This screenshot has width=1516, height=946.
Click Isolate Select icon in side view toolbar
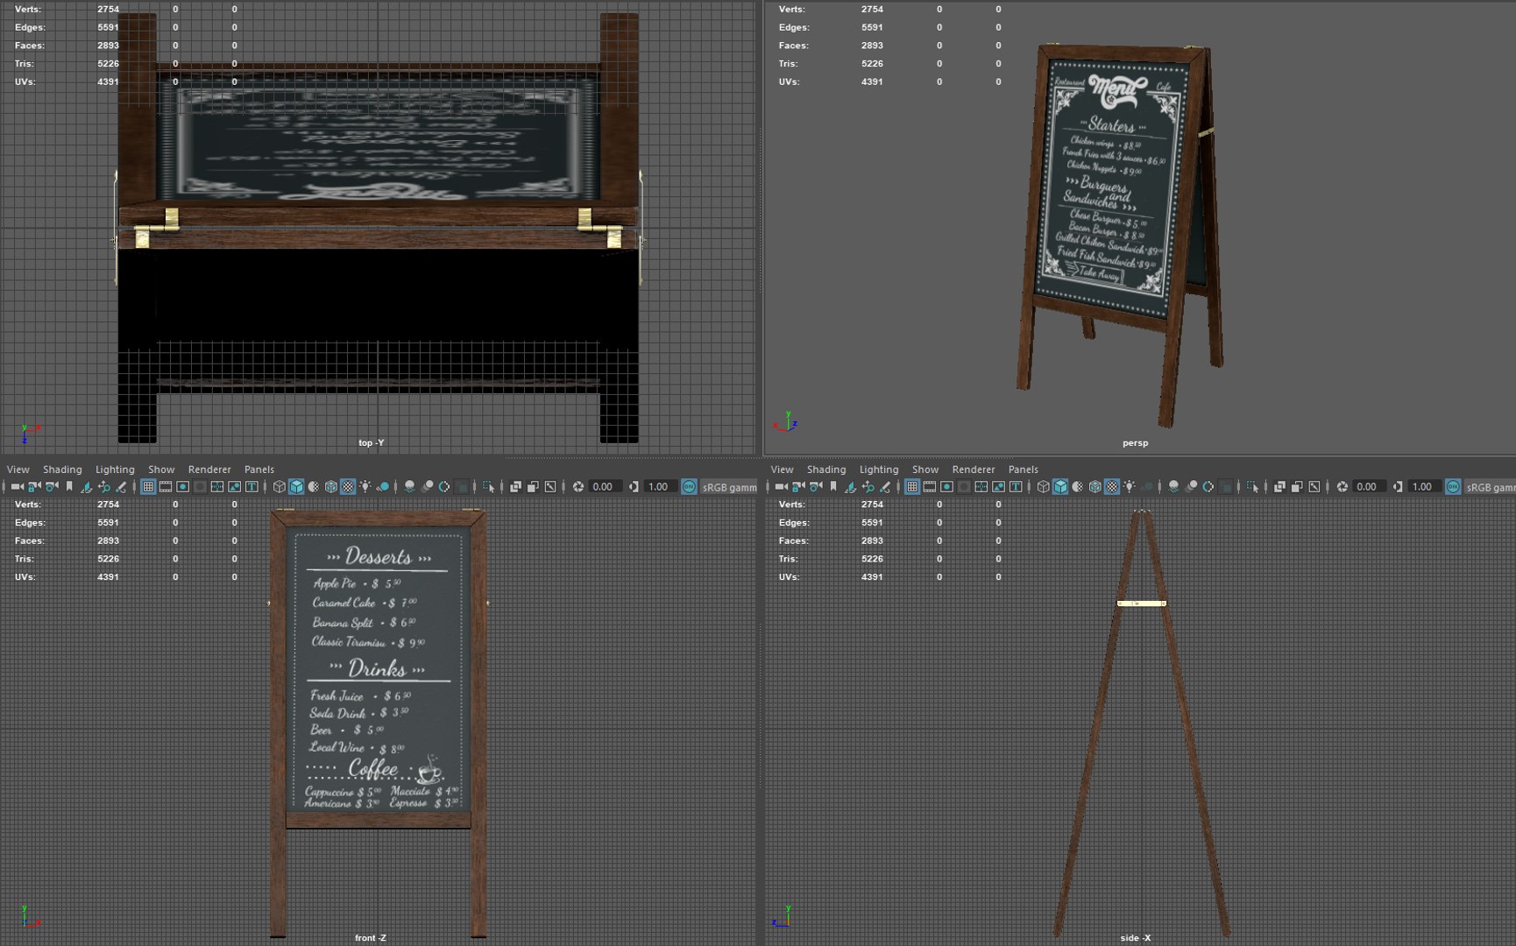[1252, 487]
